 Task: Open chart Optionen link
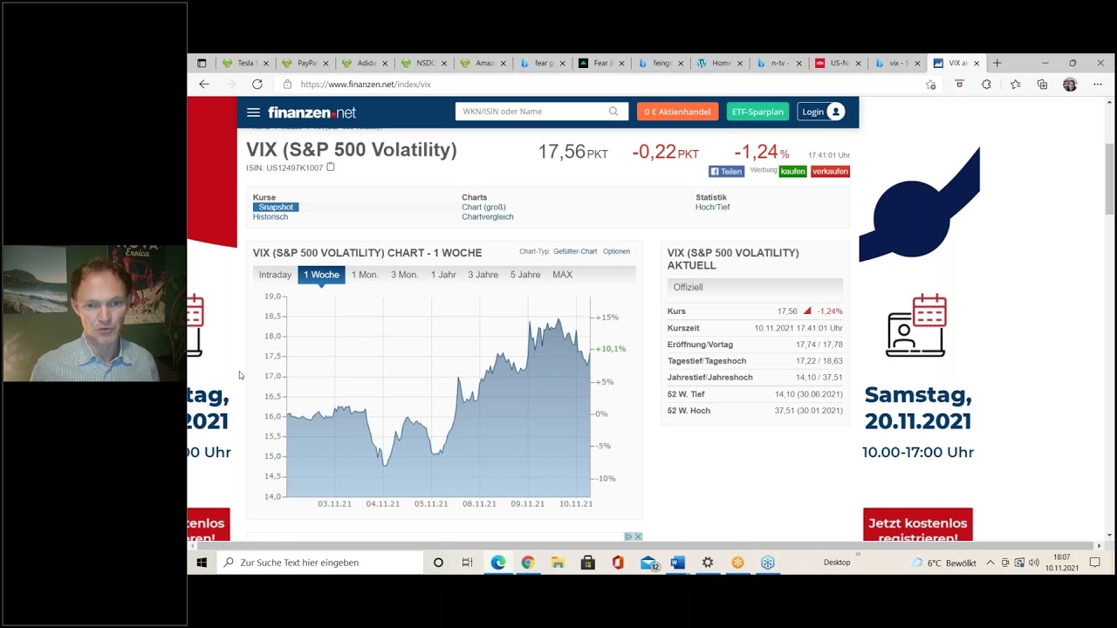[616, 251]
